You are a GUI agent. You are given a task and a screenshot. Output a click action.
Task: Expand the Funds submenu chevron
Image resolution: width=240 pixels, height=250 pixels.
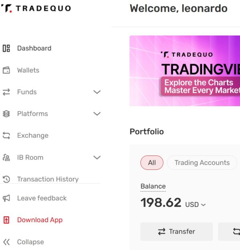(97, 92)
